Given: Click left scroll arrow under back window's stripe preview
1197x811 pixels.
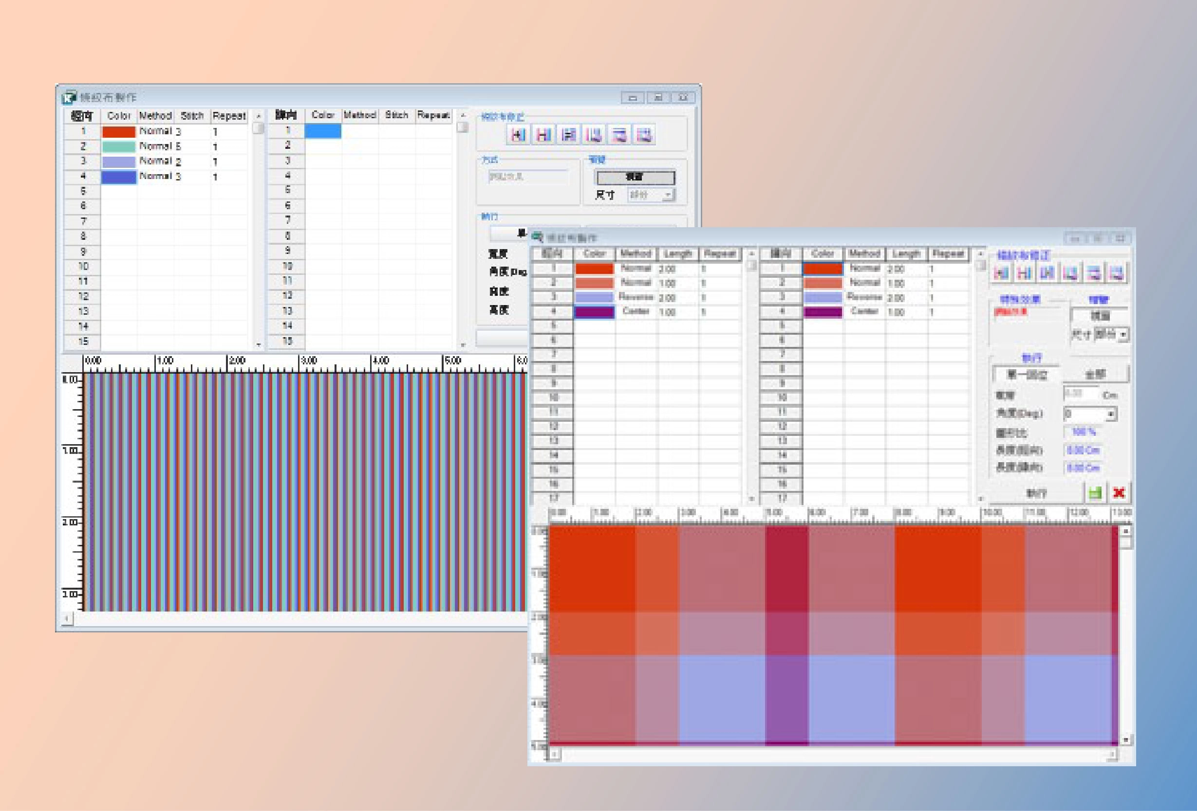Looking at the screenshot, I should 67,618.
